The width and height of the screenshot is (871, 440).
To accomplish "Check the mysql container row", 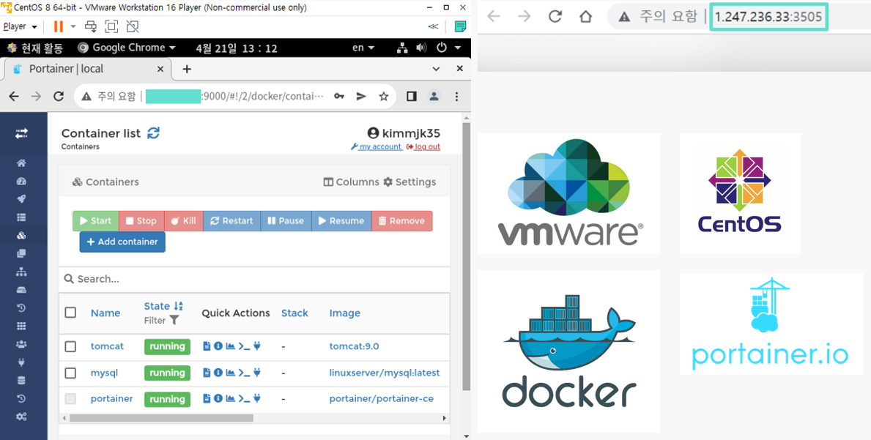I will click(70, 373).
